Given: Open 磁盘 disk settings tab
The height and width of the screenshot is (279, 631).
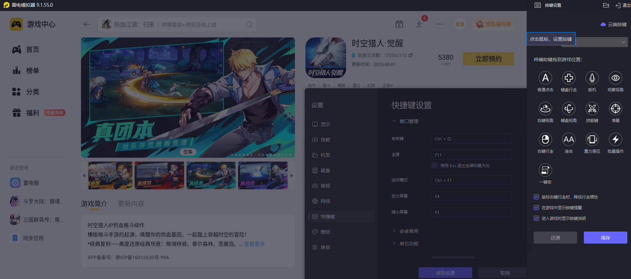Looking at the screenshot, I should [x=341, y=170].
